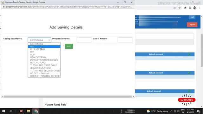Click main page vertical scrollbar
The height and width of the screenshot is (114, 203).
pos(202,50)
